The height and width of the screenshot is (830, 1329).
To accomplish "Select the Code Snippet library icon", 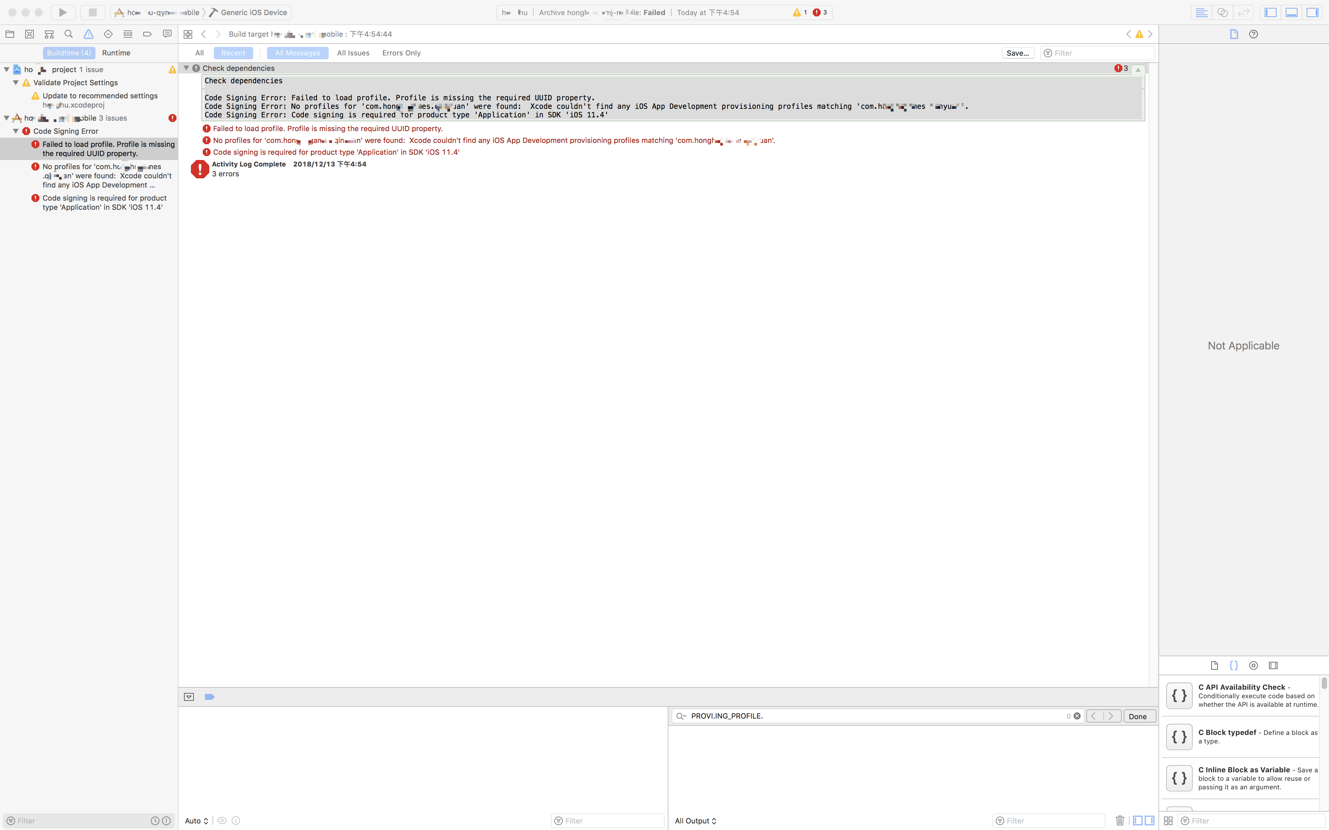I will pyautogui.click(x=1234, y=665).
